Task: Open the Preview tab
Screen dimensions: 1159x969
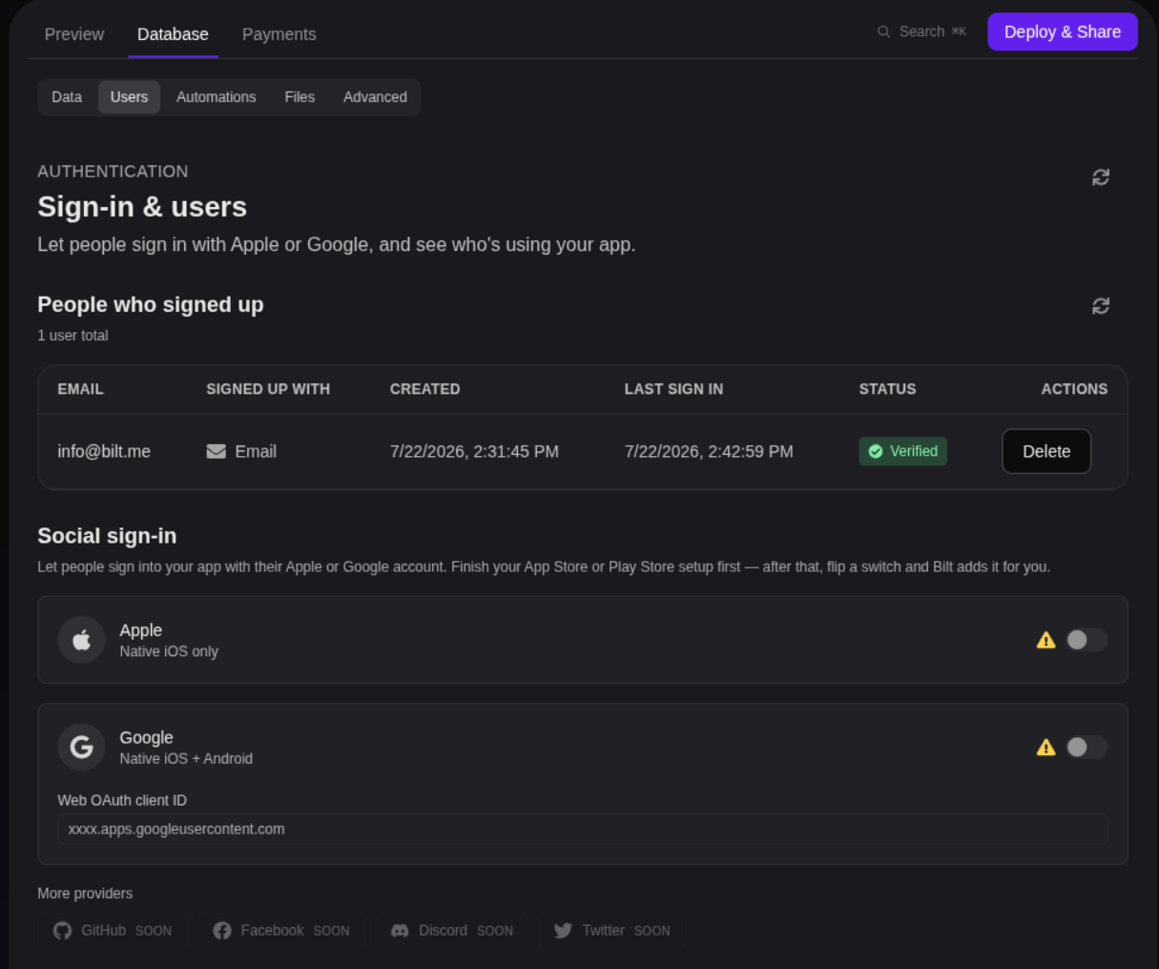Action: click(x=74, y=34)
